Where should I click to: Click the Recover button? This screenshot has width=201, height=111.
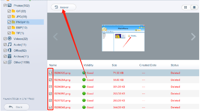coord(63,7)
